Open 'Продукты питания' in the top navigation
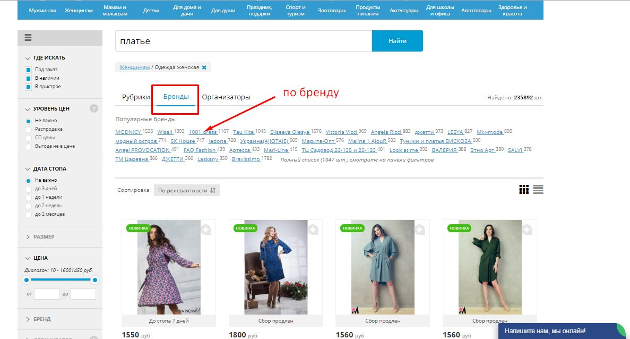The width and height of the screenshot is (630, 339). click(x=368, y=11)
